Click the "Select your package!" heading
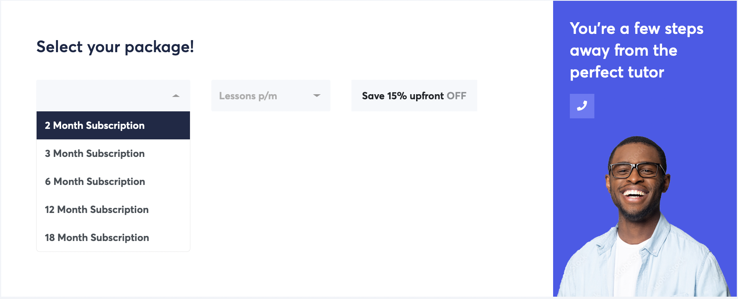The height and width of the screenshot is (299, 738). click(115, 47)
